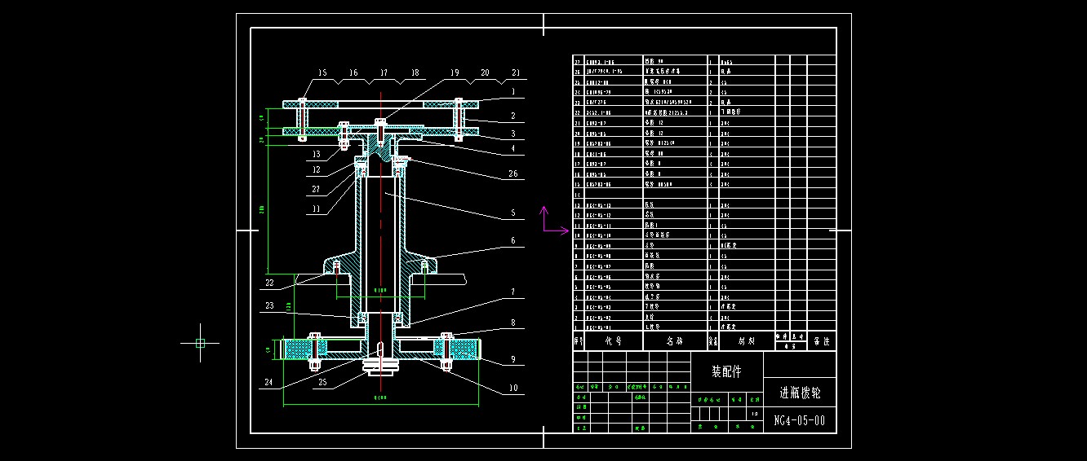Viewport: 1087px width, 461px height.
Task: Click part callout number 16
Action: (x=353, y=73)
